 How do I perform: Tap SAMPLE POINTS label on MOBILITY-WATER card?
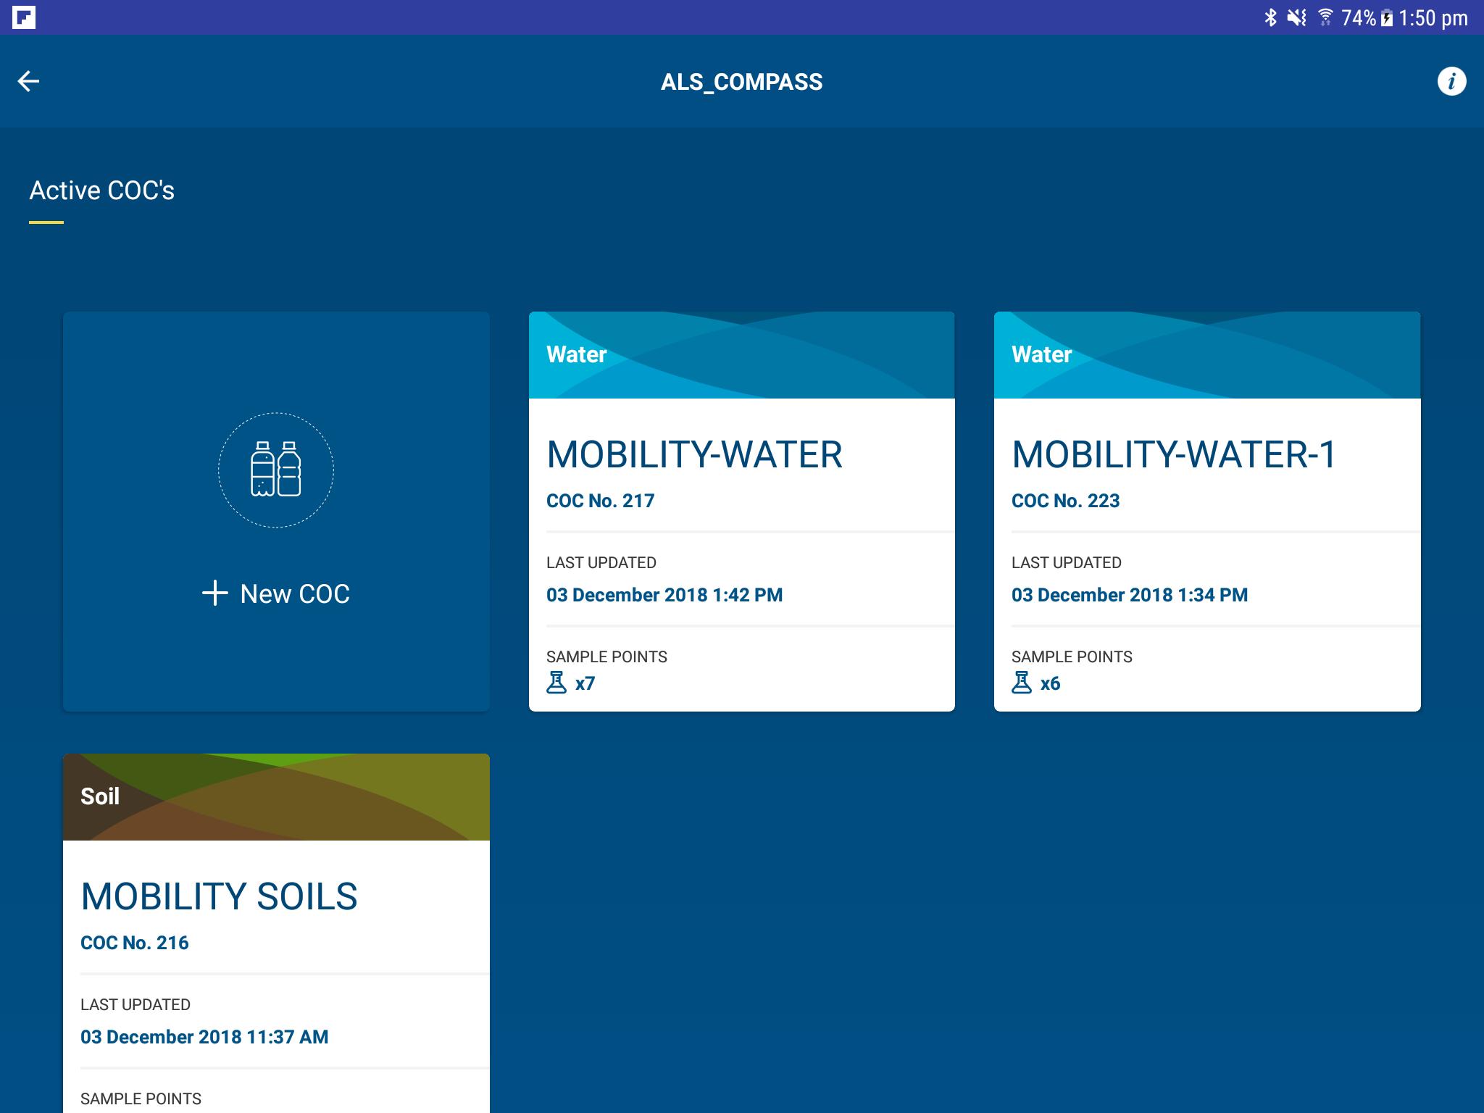(x=606, y=656)
